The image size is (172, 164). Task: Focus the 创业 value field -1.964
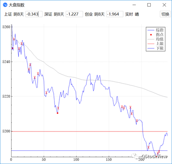click(115, 14)
